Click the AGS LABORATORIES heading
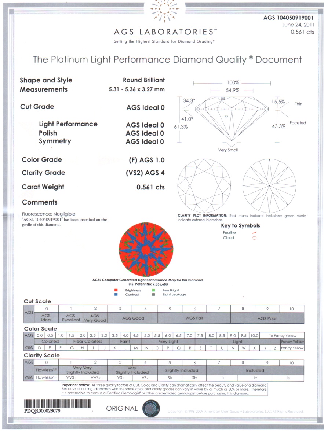 pyautogui.click(x=165, y=32)
